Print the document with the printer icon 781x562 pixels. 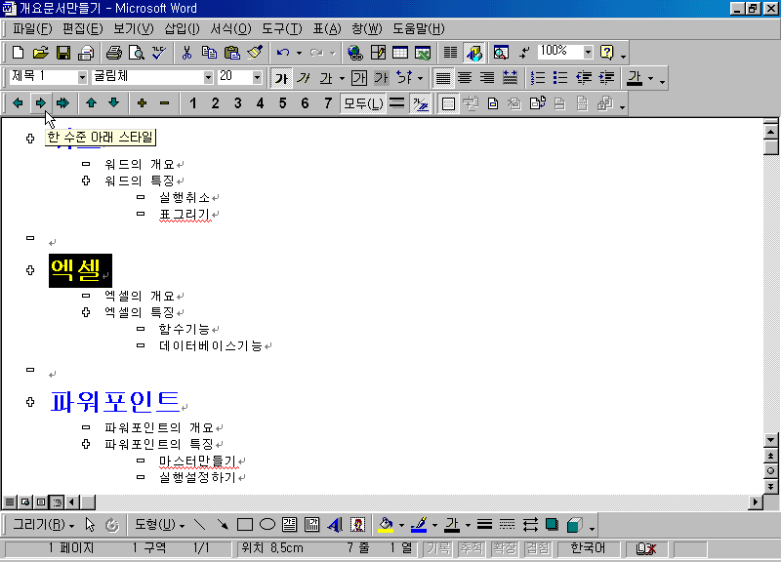click(114, 53)
